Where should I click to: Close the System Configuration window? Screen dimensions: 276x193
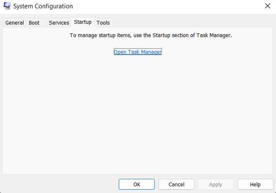(x=267, y=6)
